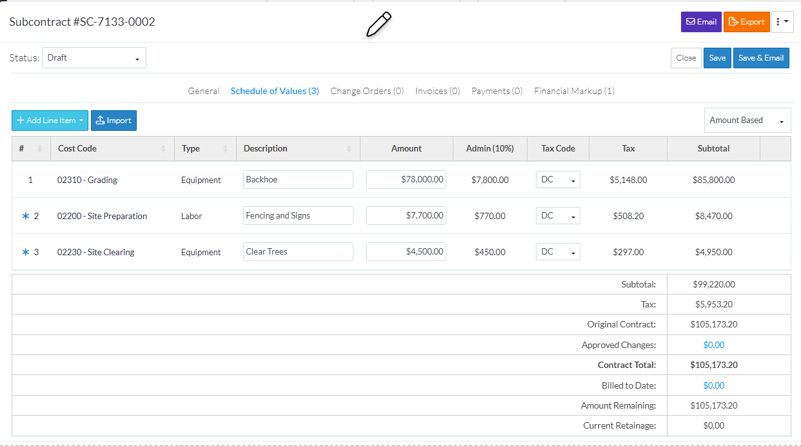This screenshot has height=446, width=801.
Task: Select the Schedule of Values (3) tab
Action: [275, 91]
